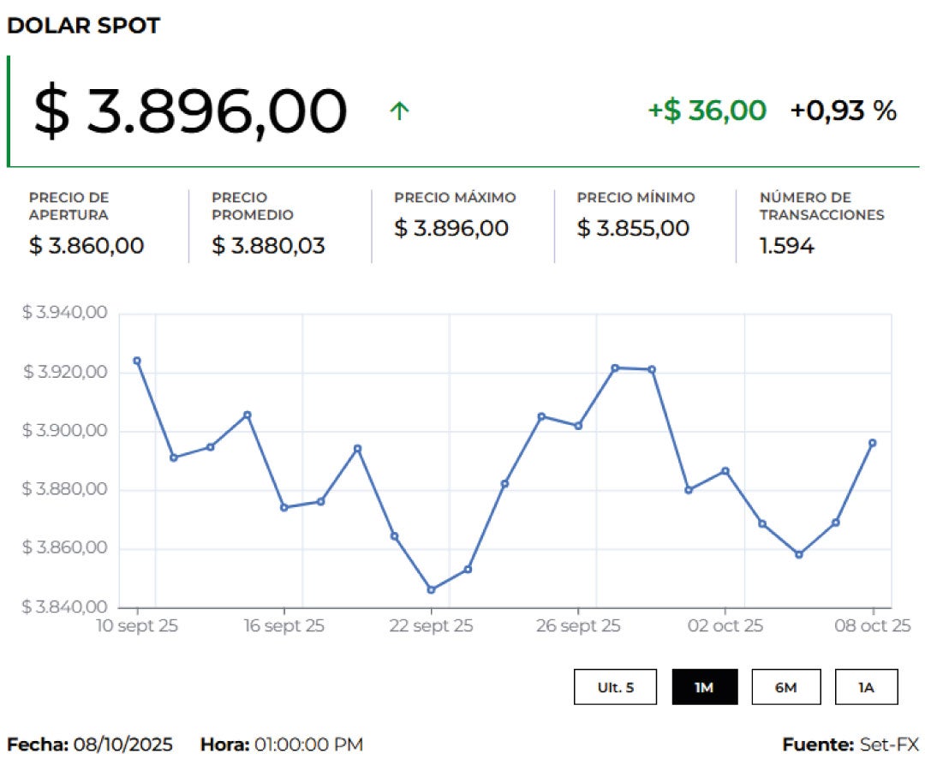Click the Precio Promedio value $ 3.880,03
The image size is (925, 771).
(x=269, y=246)
